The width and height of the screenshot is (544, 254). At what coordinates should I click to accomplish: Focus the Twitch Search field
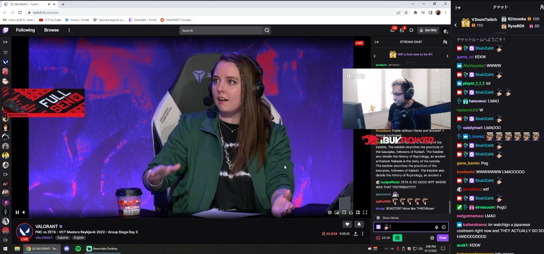221,30
